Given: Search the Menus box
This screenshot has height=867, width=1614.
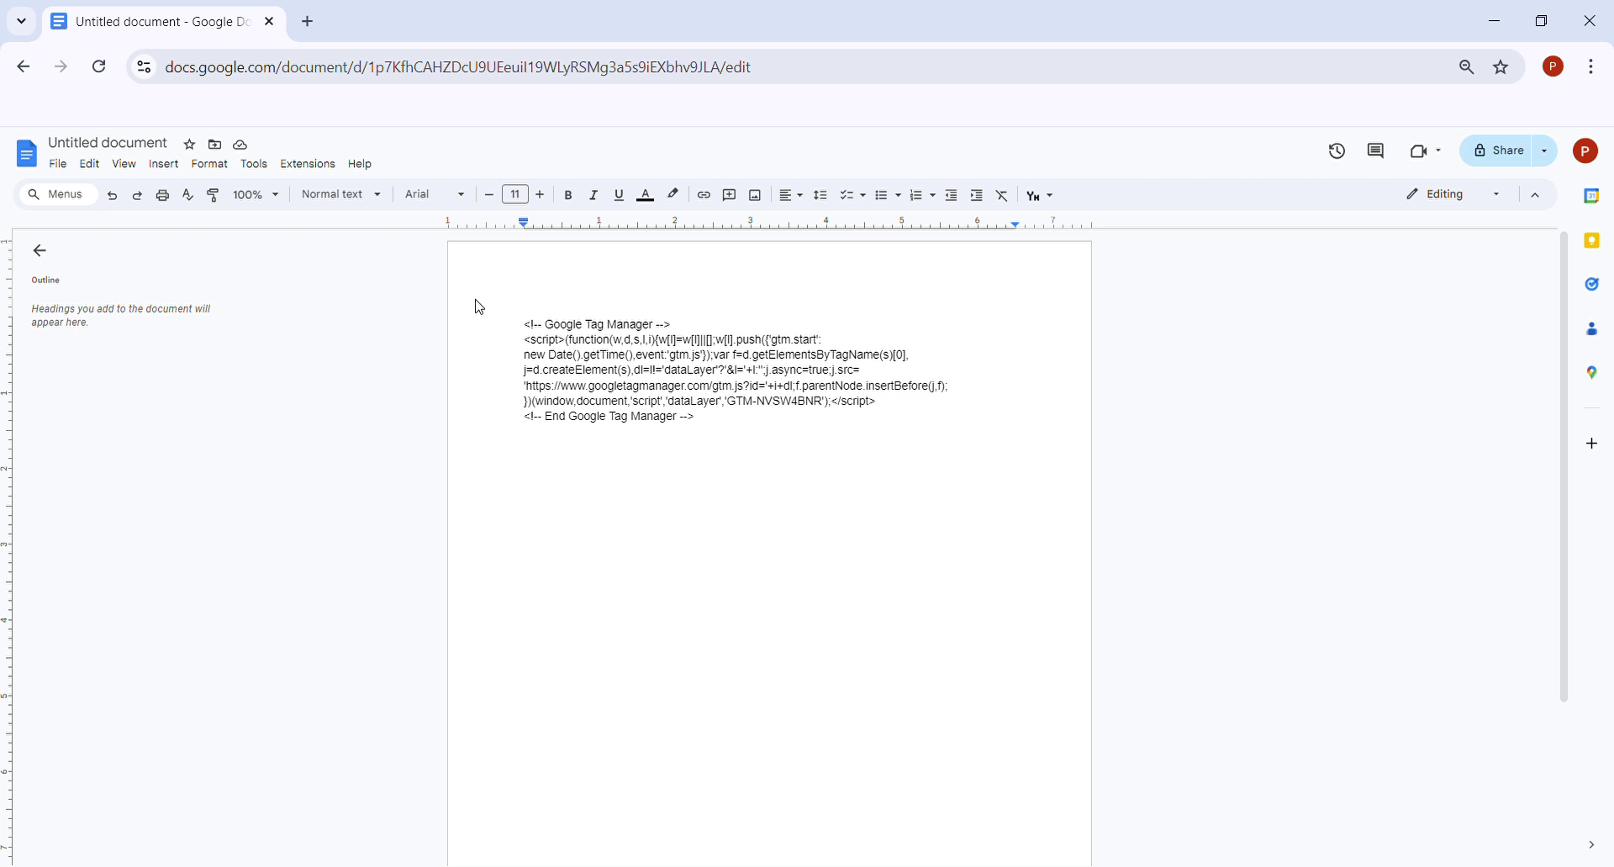Looking at the screenshot, I should [x=58, y=195].
